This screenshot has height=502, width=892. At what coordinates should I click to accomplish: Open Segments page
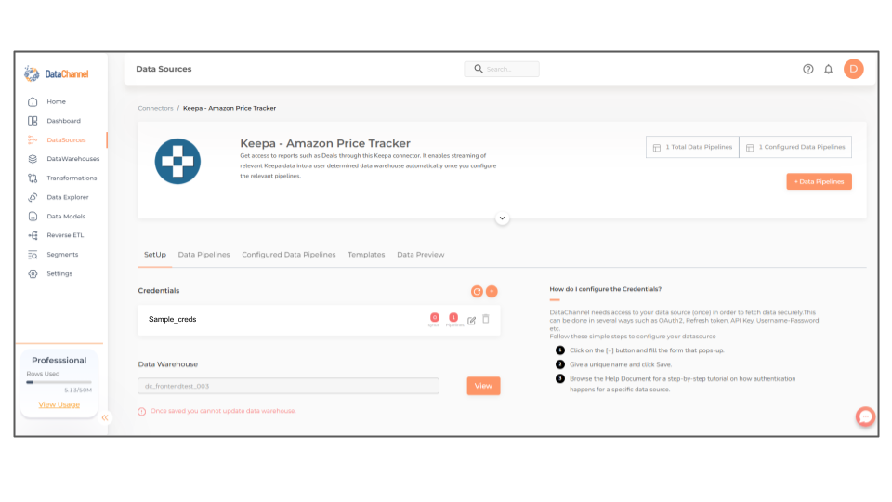tap(62, 255)
